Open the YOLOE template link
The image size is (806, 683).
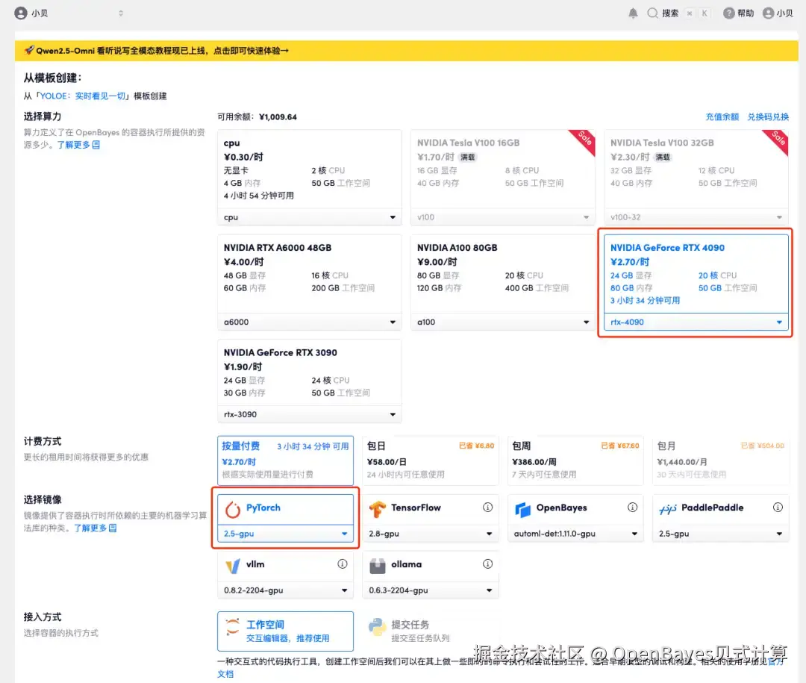83,96
